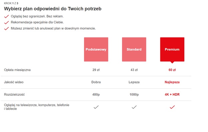Click the 'Lepsza' video quality value

[134, 82]
